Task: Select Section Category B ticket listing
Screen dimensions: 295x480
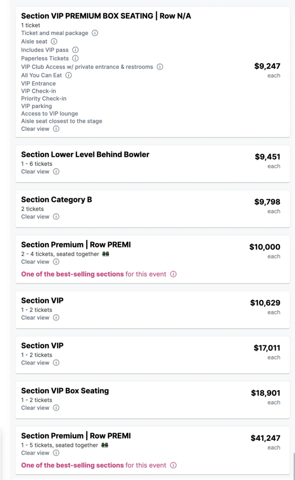Action: 57,200
